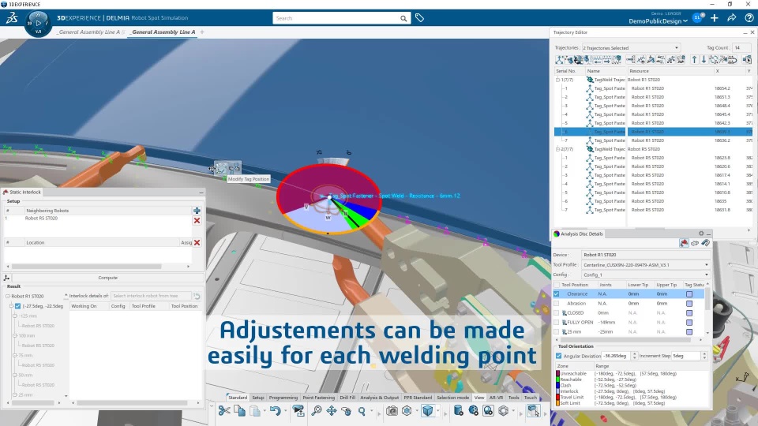Screen dimensions: 758x426
Task: Adjust the Angular Deviation spinner arrows
Action: (634, 356)
